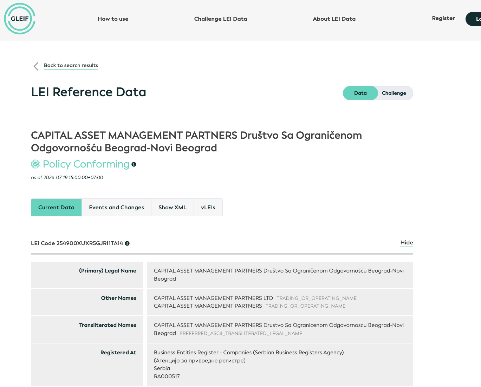481x387 pixels.
Task: Open the Challenge LEI Data menu
Action: tap(221, 19)
